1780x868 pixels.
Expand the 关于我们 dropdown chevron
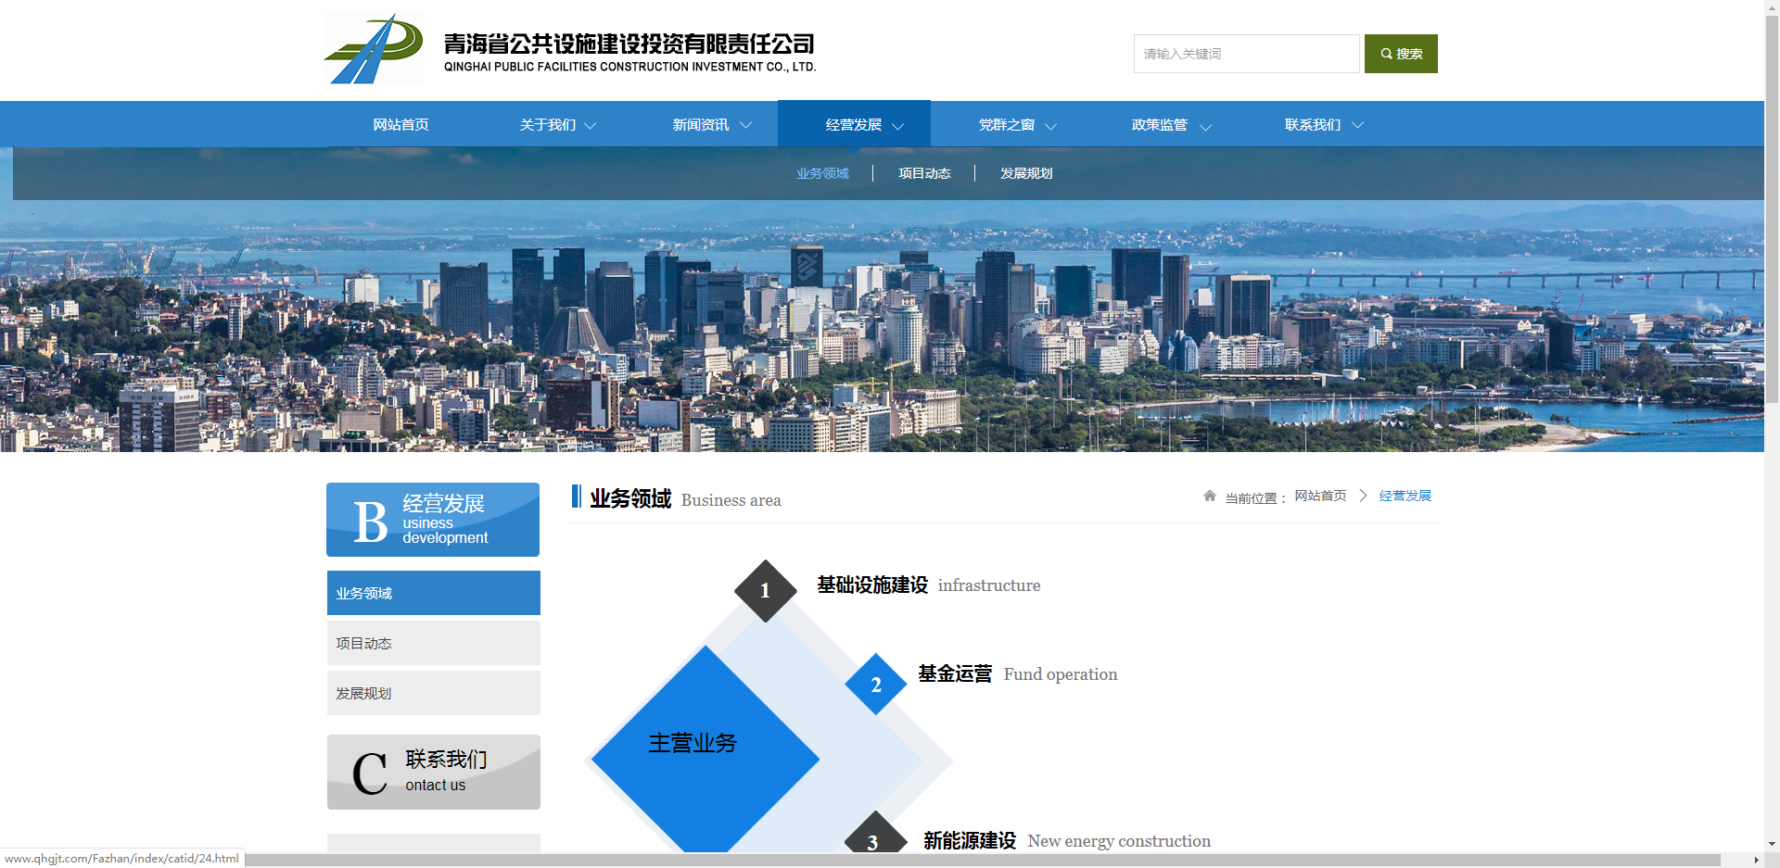(x=590, y=126)
